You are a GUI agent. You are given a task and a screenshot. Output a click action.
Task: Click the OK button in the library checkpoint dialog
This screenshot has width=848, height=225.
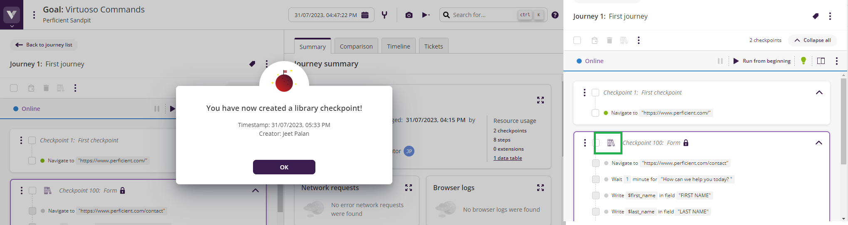(284, 167)
